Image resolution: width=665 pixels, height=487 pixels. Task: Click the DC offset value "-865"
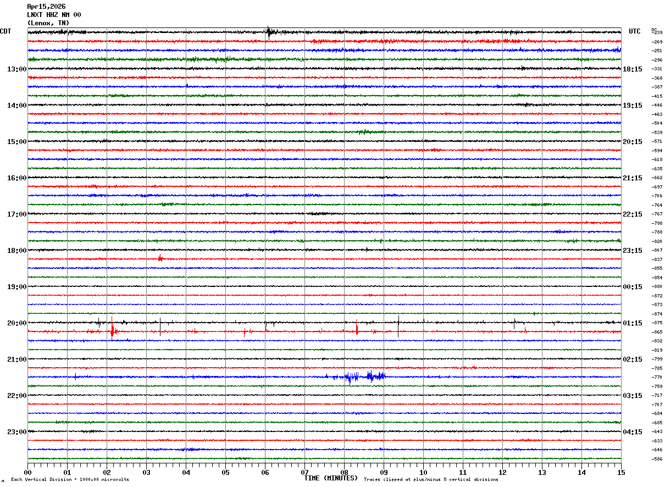pyautogui.click(x=657, y=332)
